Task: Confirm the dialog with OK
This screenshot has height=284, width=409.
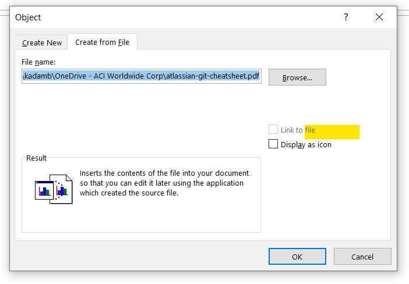Action: (297, 257)
